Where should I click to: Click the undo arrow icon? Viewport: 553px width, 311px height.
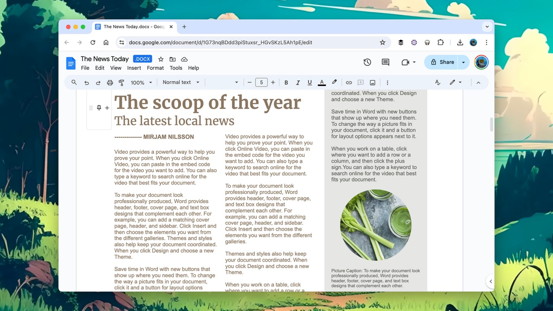[x=86, y=83]
